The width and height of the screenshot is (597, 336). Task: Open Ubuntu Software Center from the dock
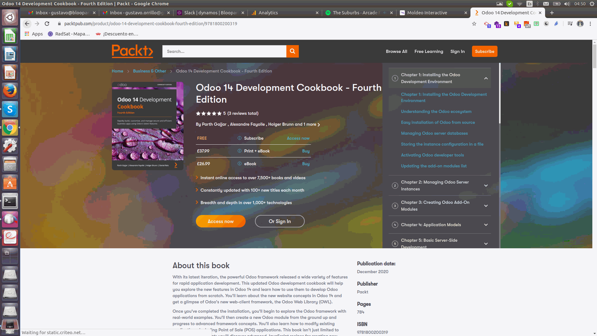[10, 183]
